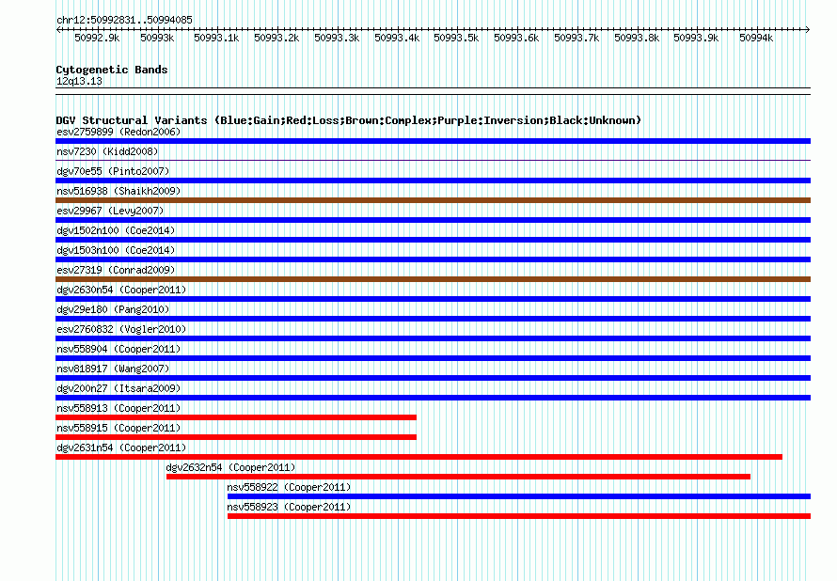837x581 pixels.
Task: Click the 50993.7k ruler position
Action: pyautogui.click(x=576, y=38)
